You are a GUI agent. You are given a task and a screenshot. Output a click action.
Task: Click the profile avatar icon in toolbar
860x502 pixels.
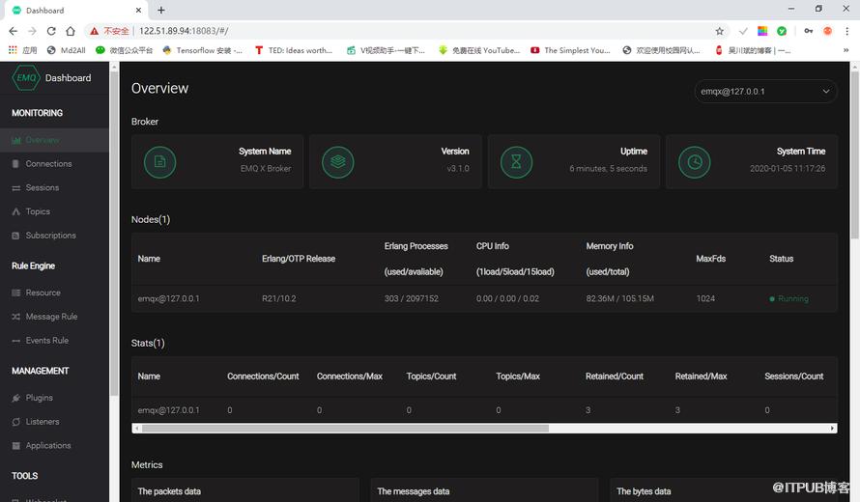pyautogui.click(x=828, y=31)
